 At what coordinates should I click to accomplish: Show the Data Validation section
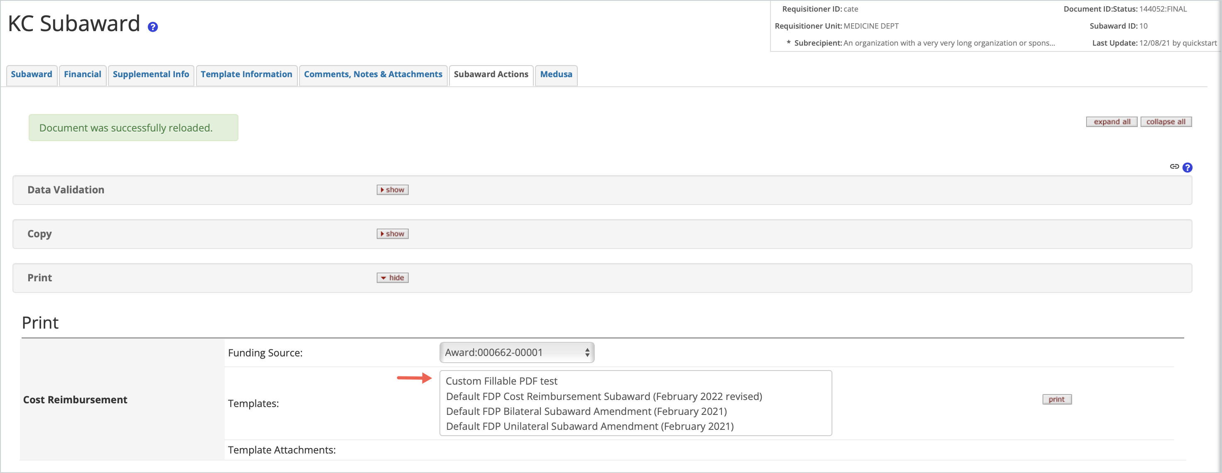(x=393, y=190)
